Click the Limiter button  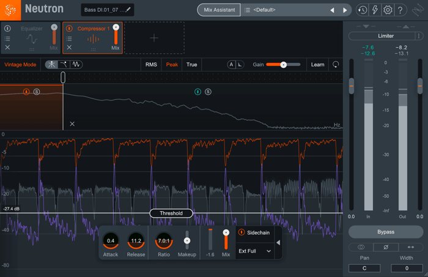point(382,35)
